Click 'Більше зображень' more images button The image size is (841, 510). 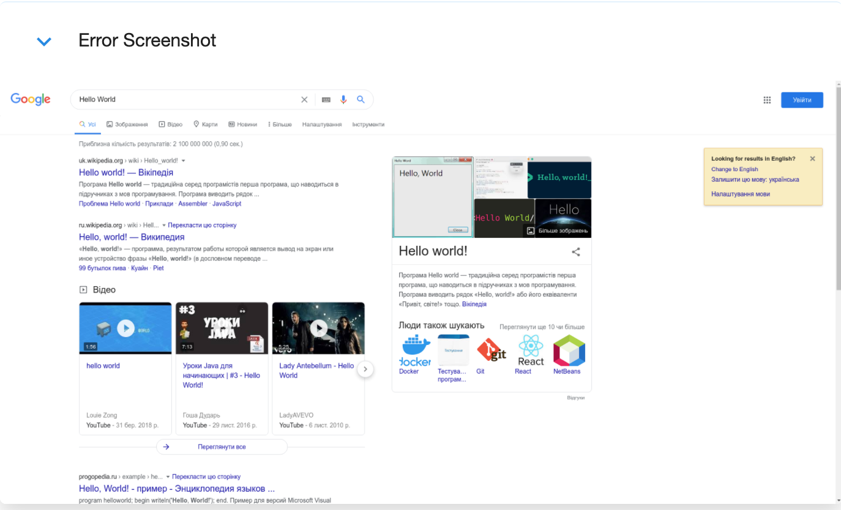point(558,231)
